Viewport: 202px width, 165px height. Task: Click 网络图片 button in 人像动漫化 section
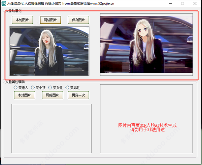pos(50,20)
